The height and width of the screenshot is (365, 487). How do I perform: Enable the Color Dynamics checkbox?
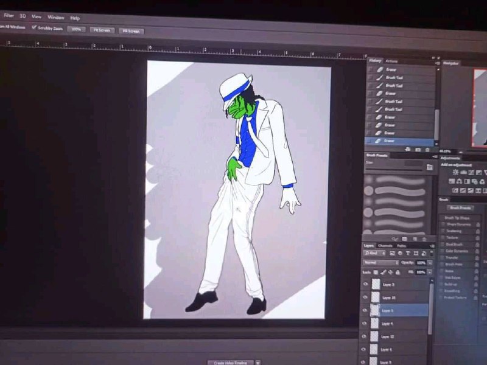443,251
